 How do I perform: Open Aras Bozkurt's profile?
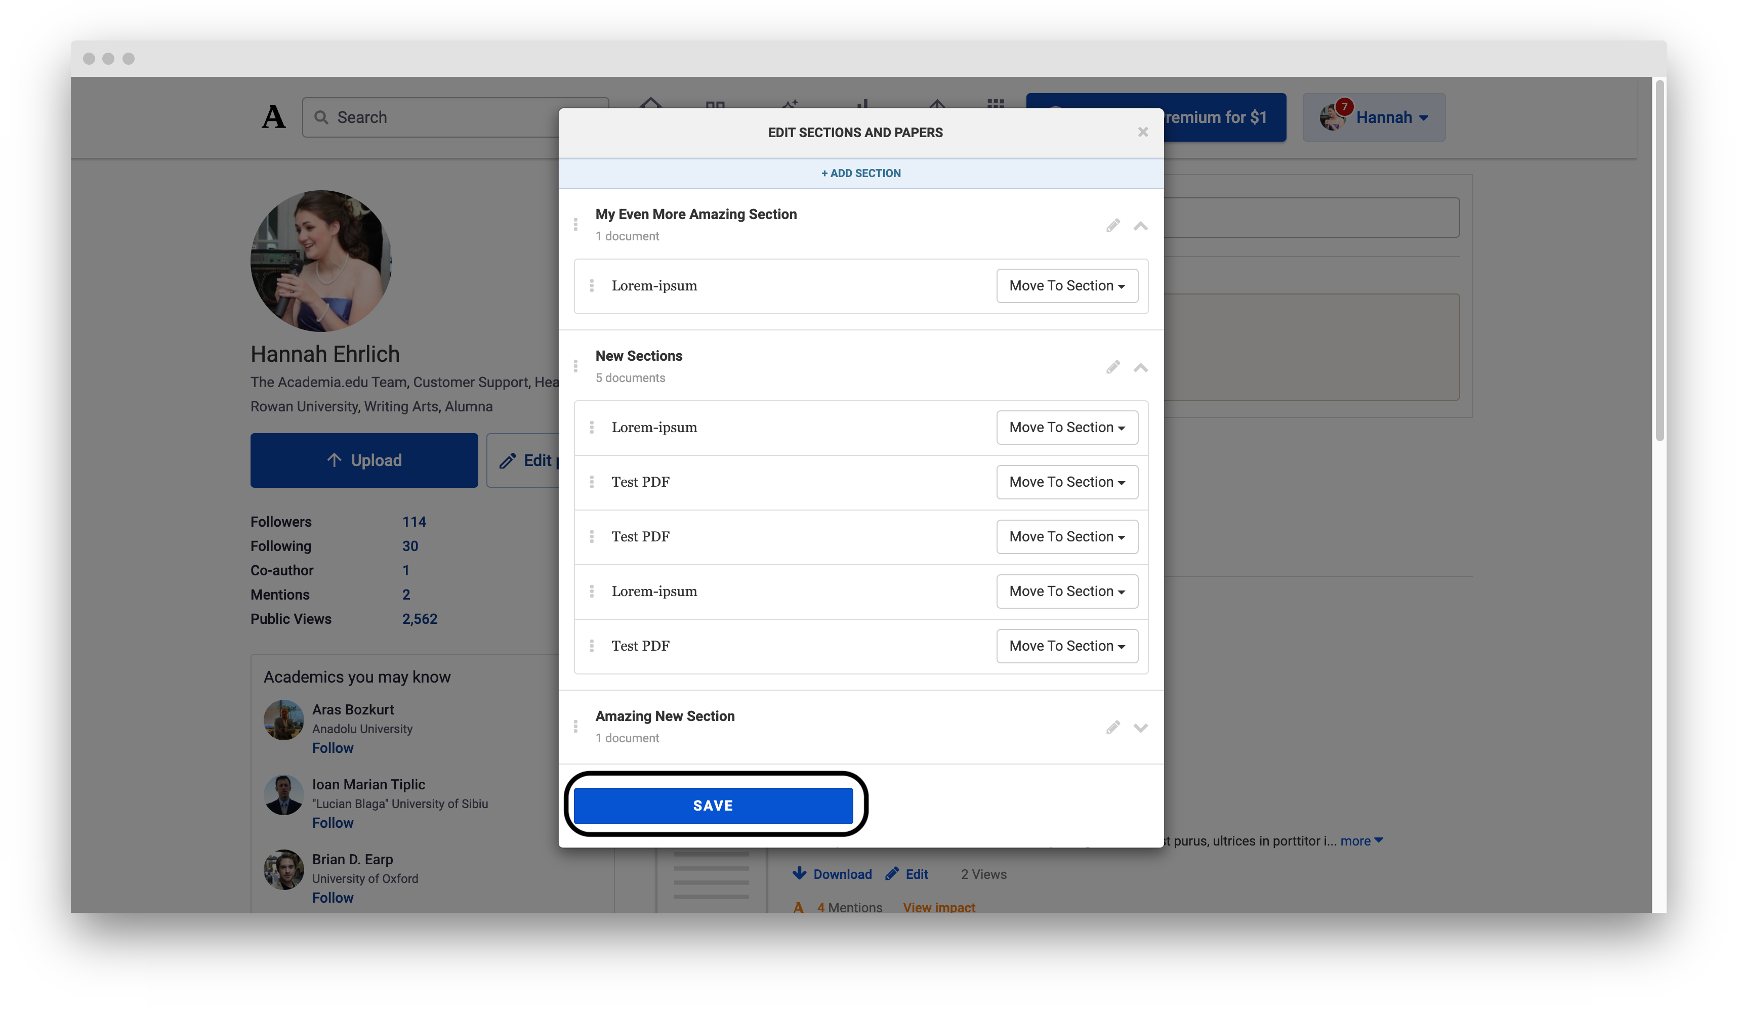click(353, 709)
